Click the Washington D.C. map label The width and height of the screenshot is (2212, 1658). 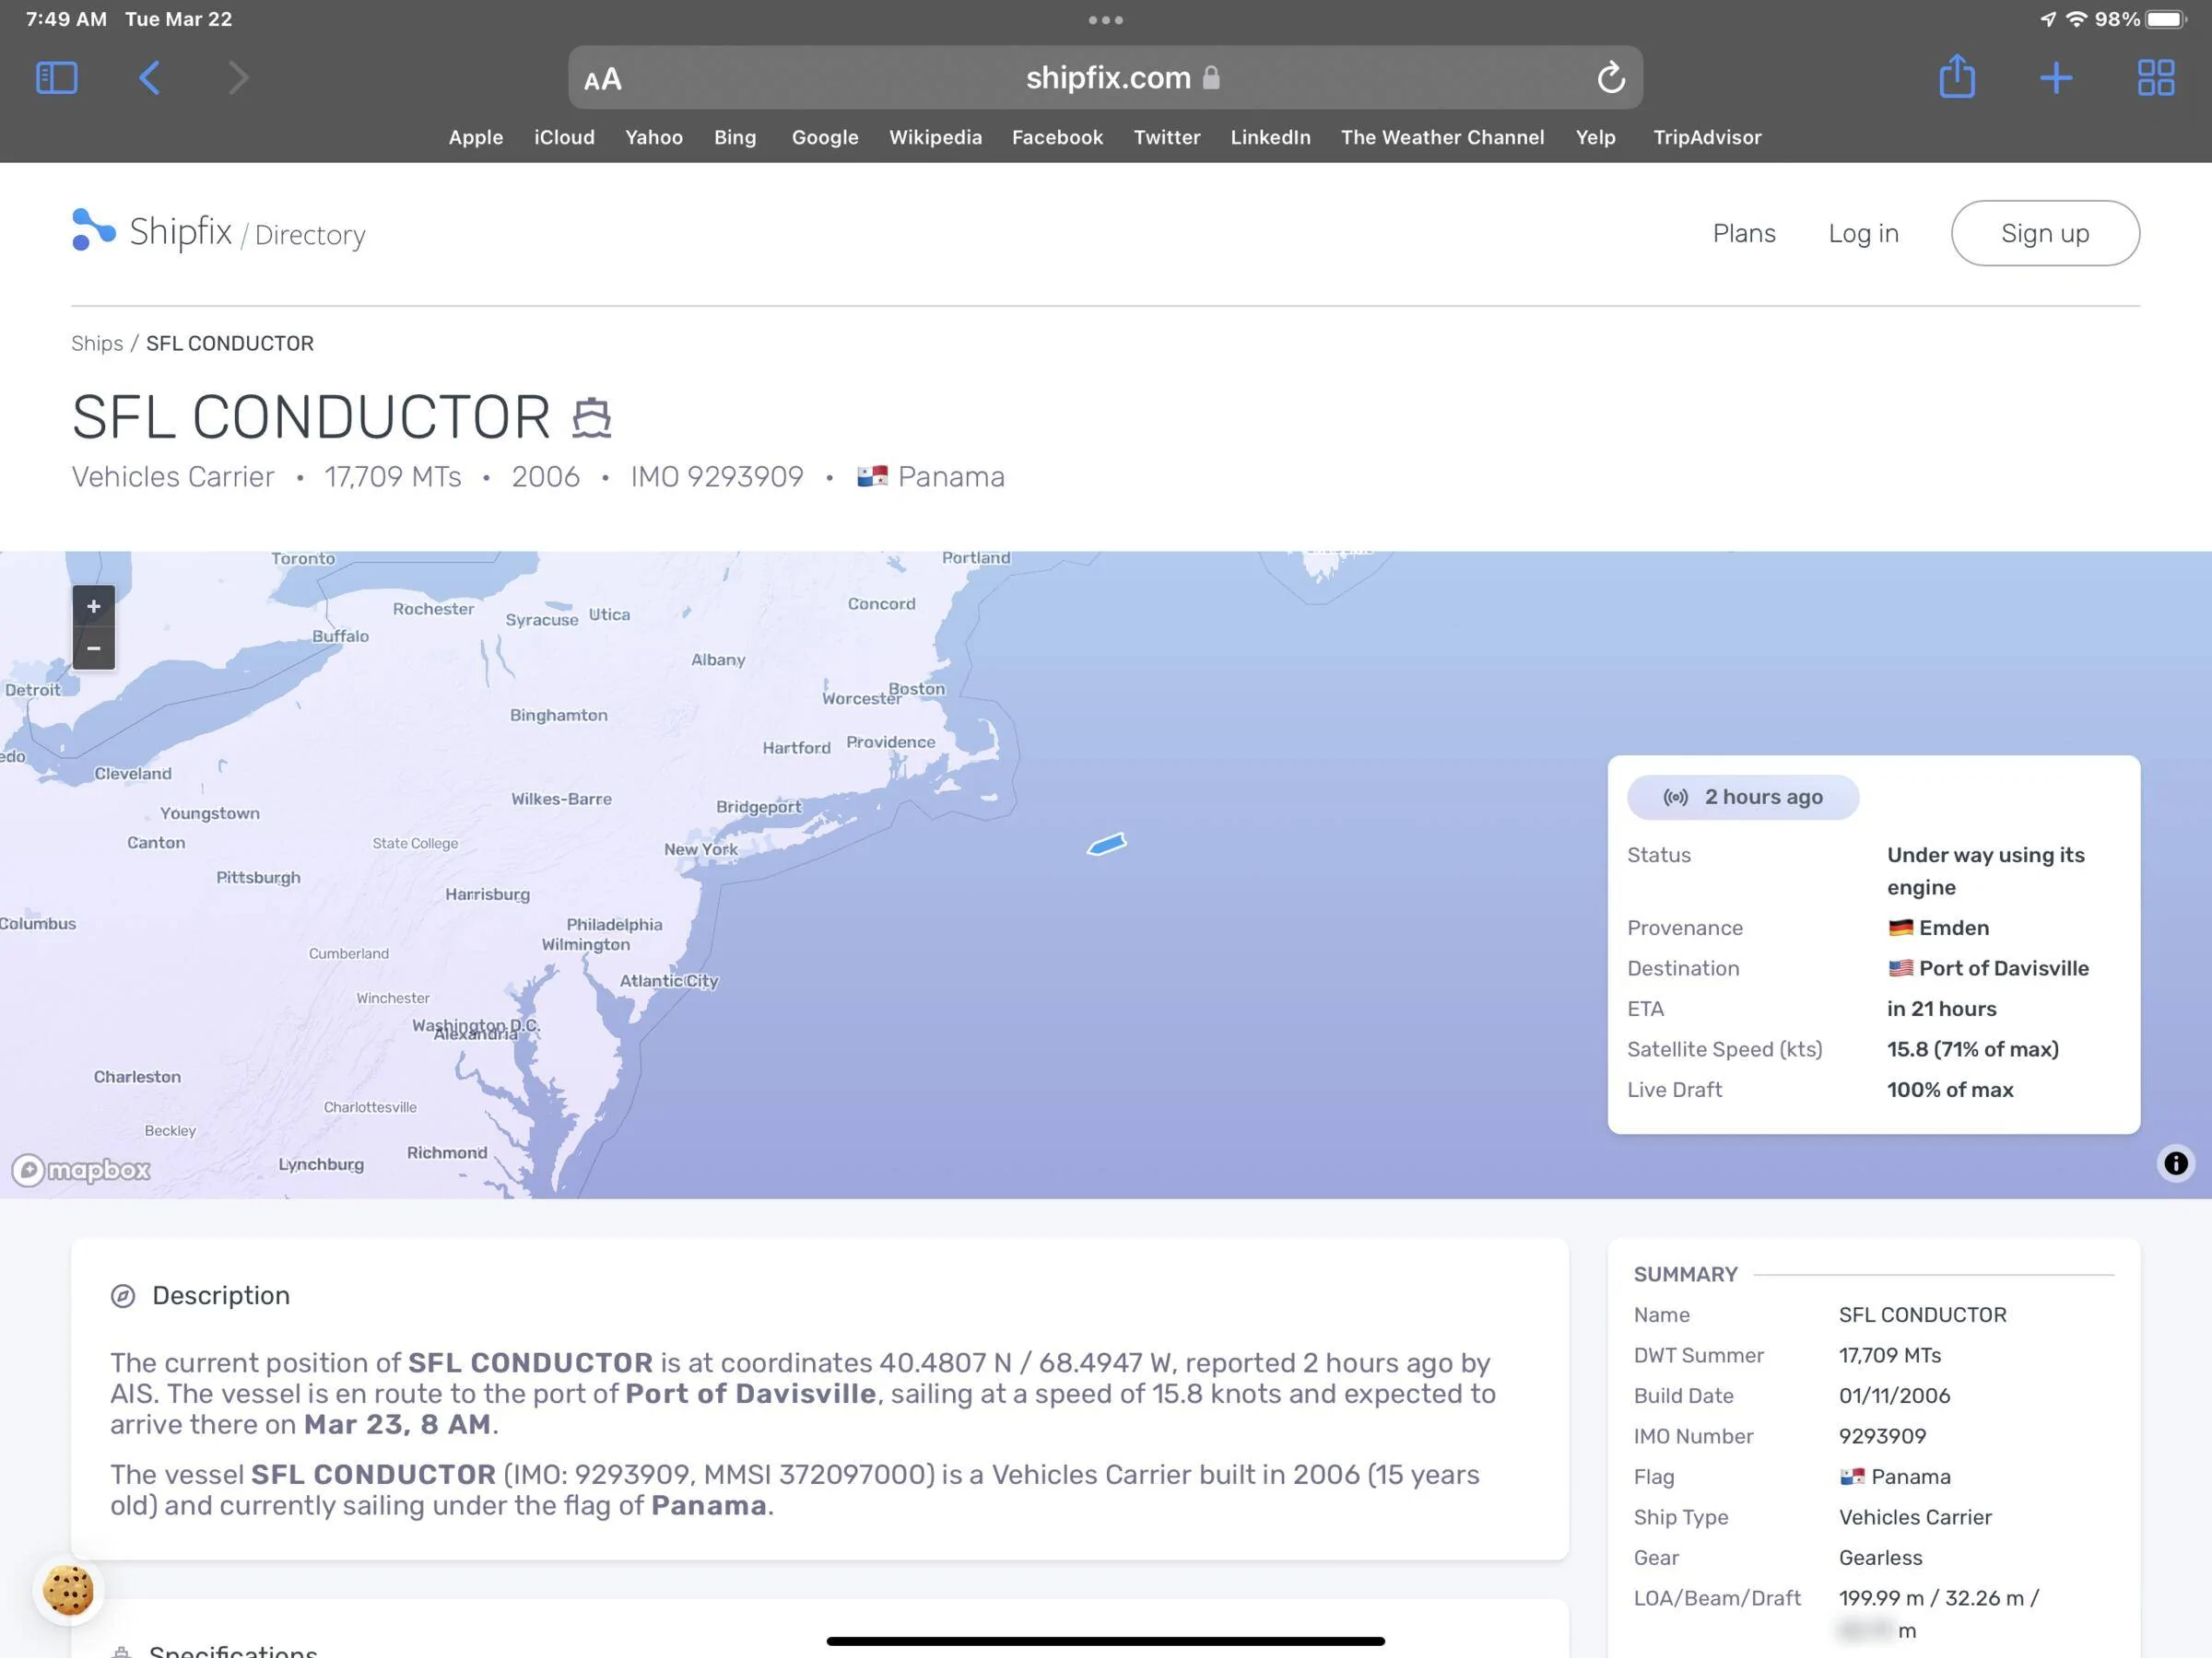[x=476, y=1025]
